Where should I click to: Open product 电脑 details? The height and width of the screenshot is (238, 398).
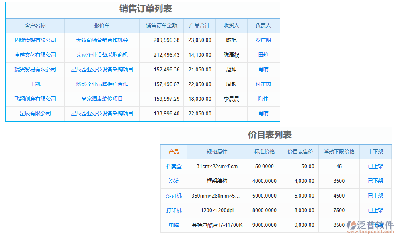[x=174, y=225]
